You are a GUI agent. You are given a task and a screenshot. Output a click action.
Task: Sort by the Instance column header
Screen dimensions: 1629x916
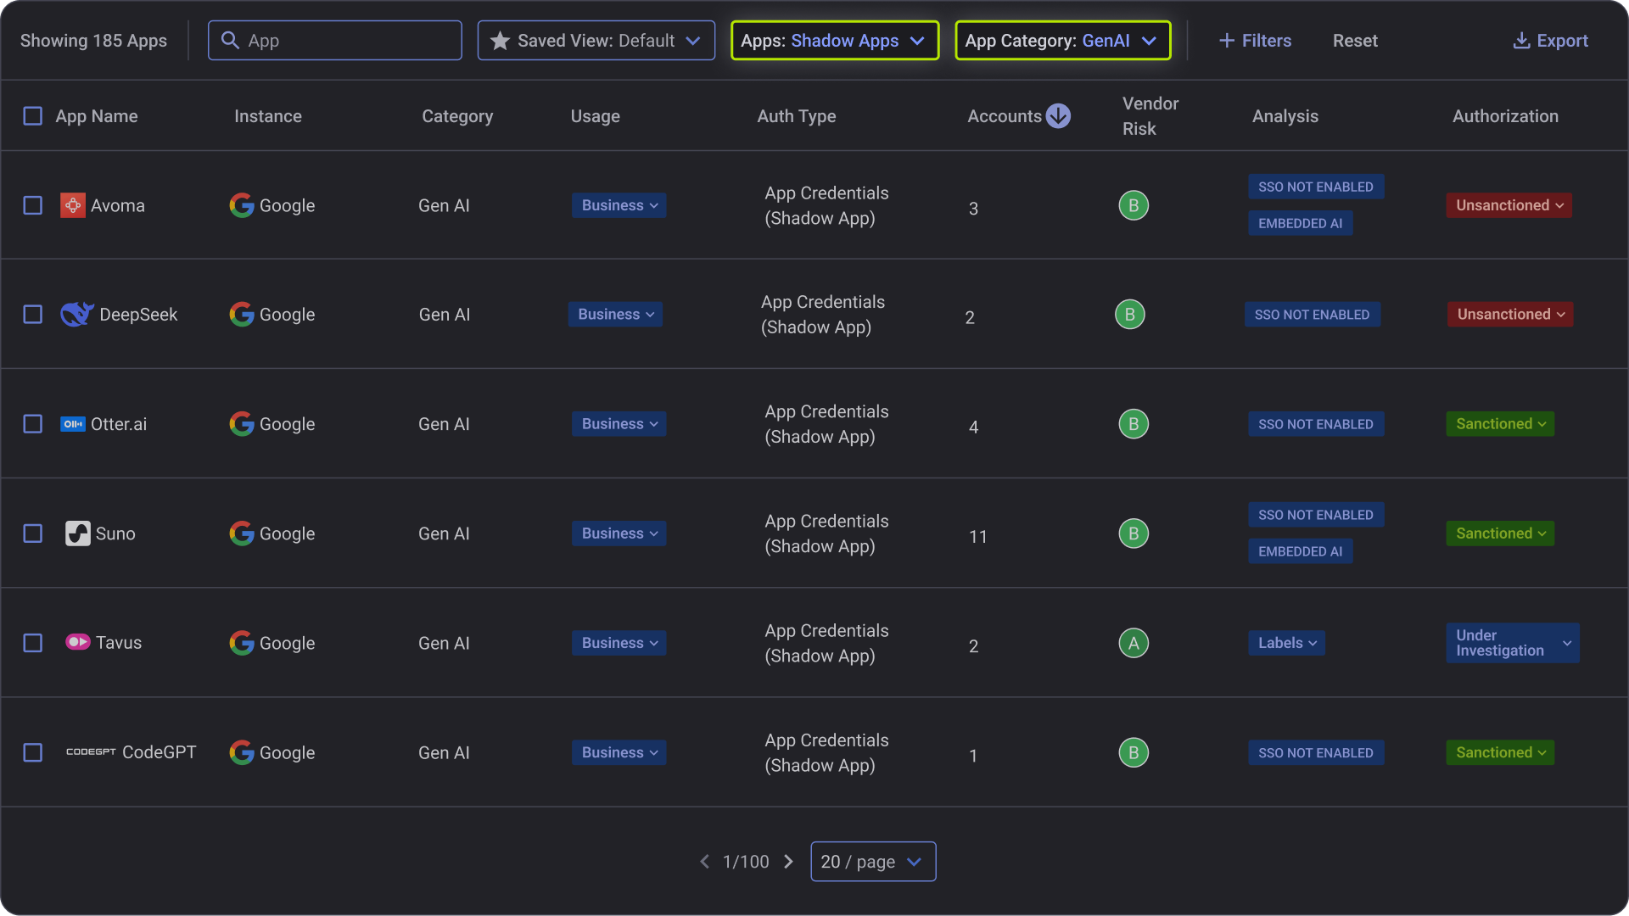coord(268,116)
